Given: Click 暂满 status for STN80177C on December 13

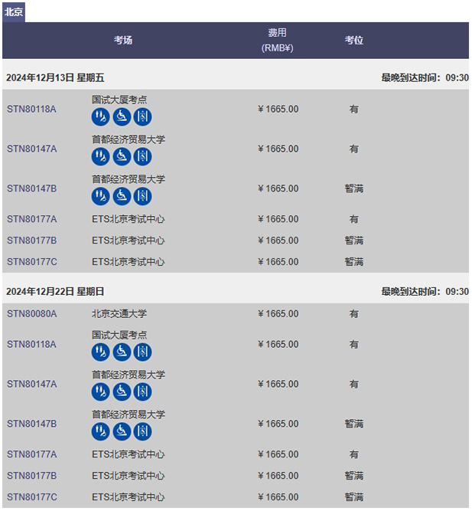Looking at the screenshot, I should [x=354, y=262].
